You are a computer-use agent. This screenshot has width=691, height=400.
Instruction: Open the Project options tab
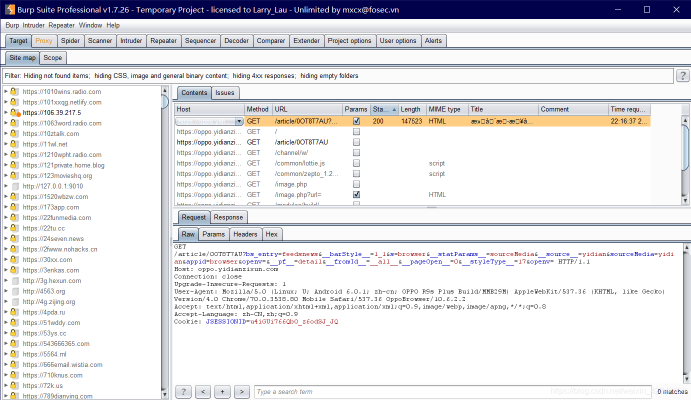(x=349, y=40)
